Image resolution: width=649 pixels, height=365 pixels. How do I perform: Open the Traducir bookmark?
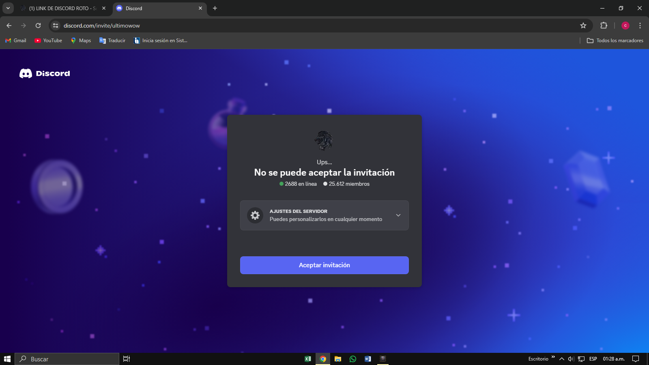coord(112,41)
